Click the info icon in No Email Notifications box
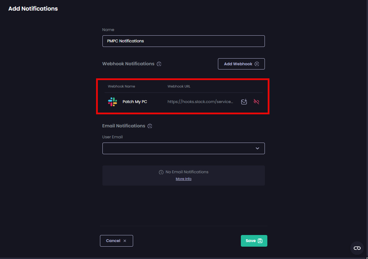The height and width of the screenshot is (259, 368). [162, 172]
